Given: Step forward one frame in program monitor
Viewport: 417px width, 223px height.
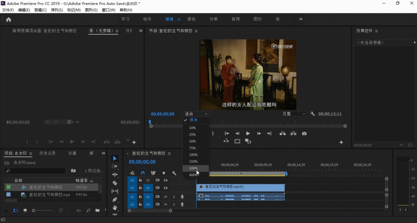Looking at the screenshot, I should pyautogui.click(x=259, y=133).
